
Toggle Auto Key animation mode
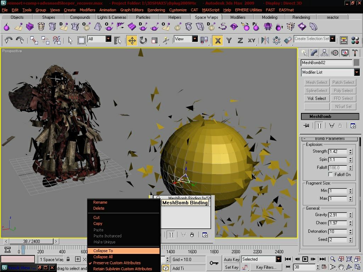pyautogui.click(x=231, y=259)
